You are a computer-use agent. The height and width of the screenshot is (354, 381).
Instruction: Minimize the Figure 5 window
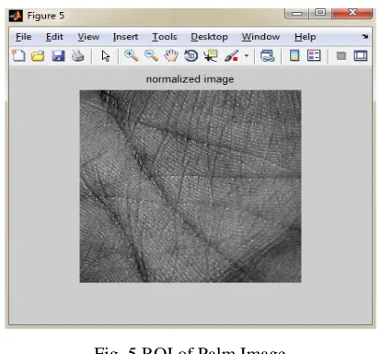(x=296, y=13)
